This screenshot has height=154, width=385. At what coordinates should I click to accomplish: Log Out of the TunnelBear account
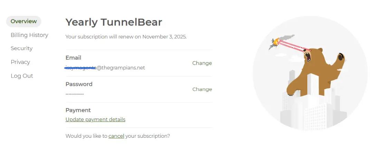click(22, 76)
